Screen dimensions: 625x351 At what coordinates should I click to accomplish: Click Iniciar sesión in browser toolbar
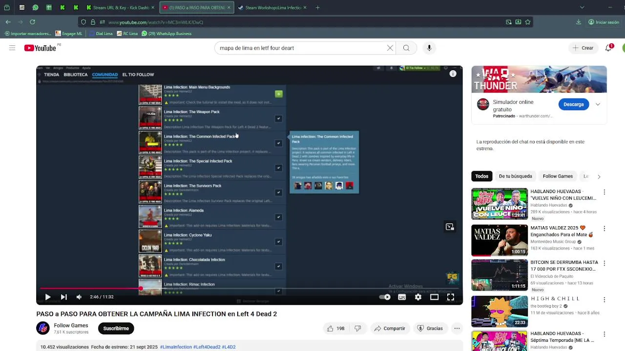604,22
